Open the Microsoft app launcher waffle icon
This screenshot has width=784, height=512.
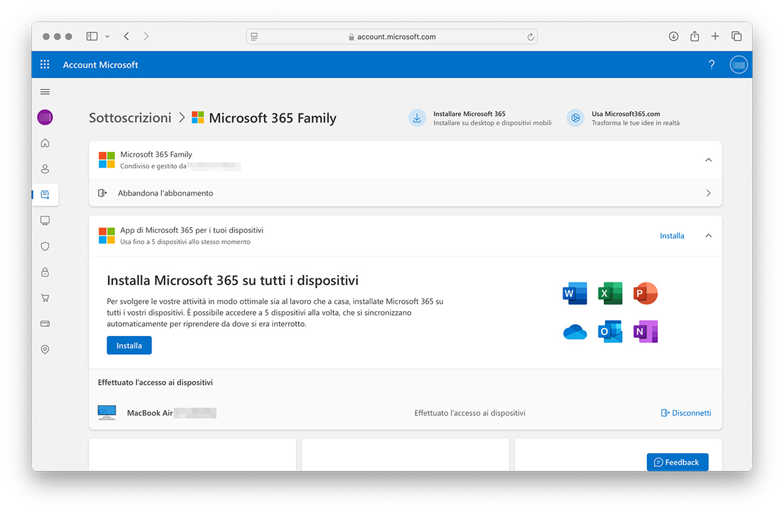pos(44,64)
